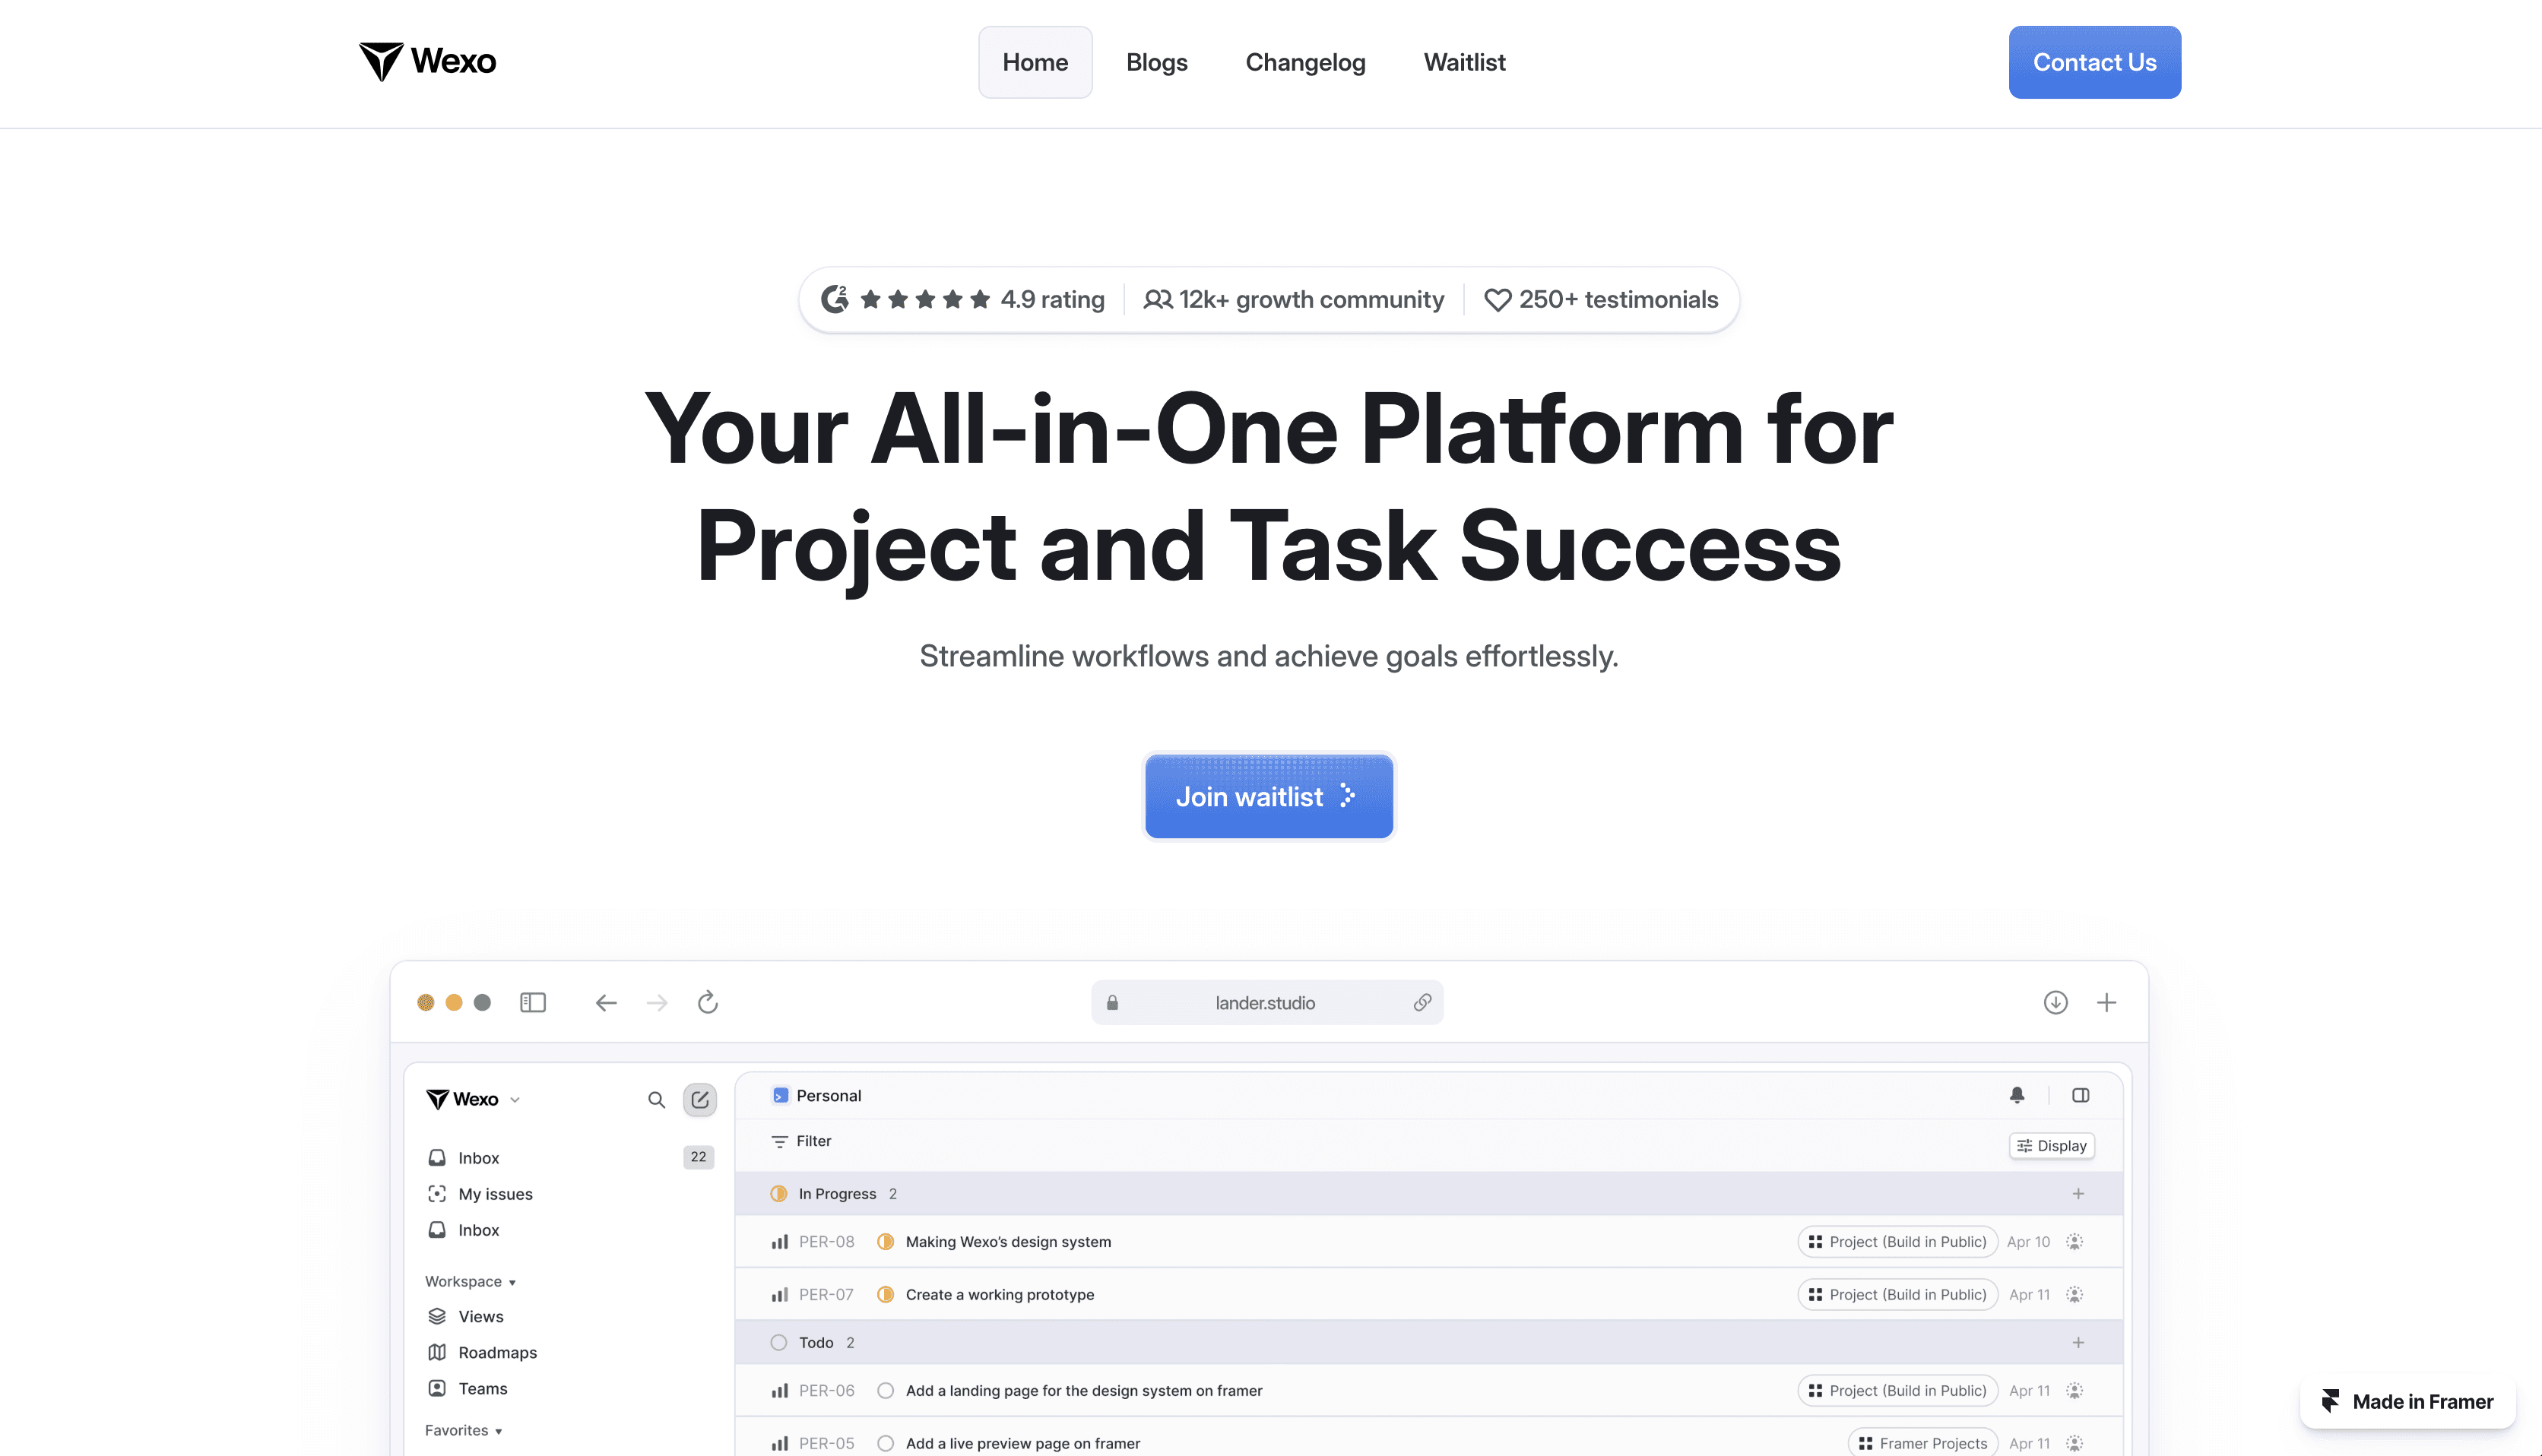Toggle status circle of PER-05 issue
The image size is (2542, 1456).
point(885,1443)
